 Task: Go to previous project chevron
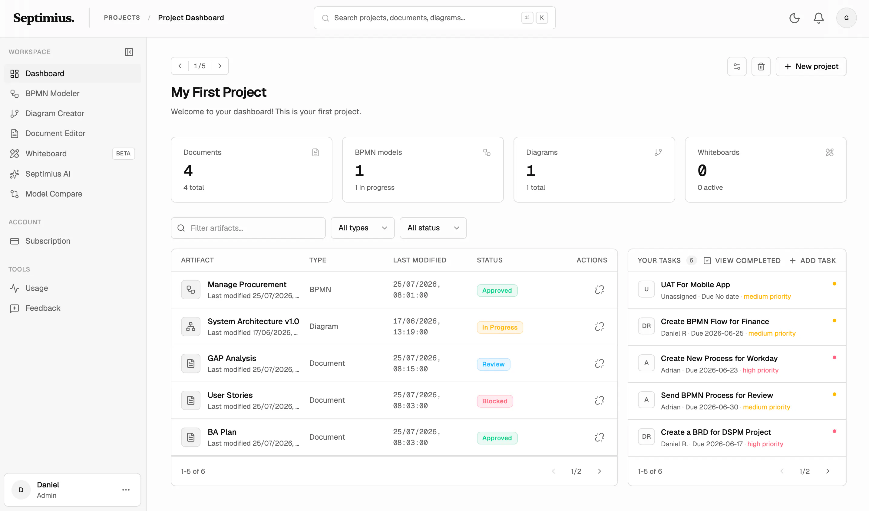[x=180, y=66]
